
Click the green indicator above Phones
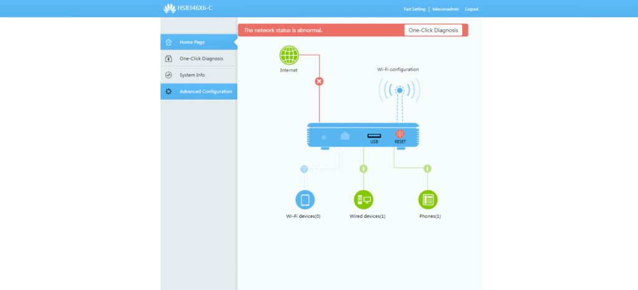(427, 169)
